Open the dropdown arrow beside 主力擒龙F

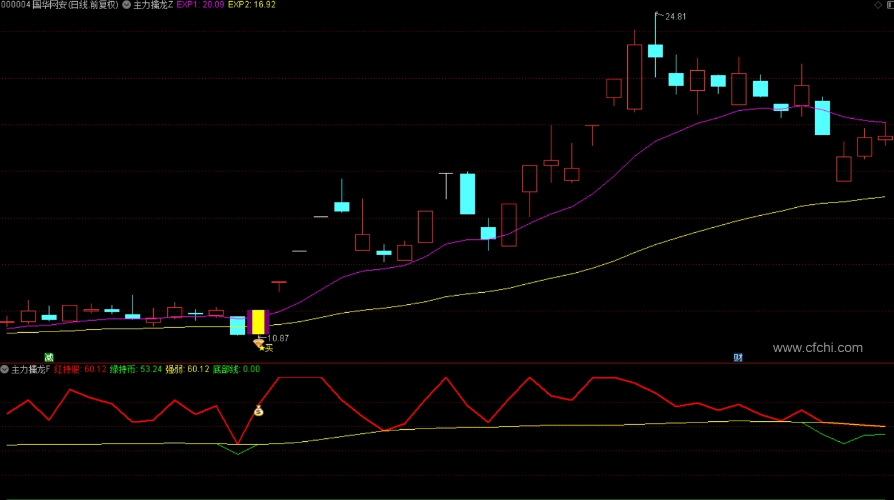(x=5, y=369)
